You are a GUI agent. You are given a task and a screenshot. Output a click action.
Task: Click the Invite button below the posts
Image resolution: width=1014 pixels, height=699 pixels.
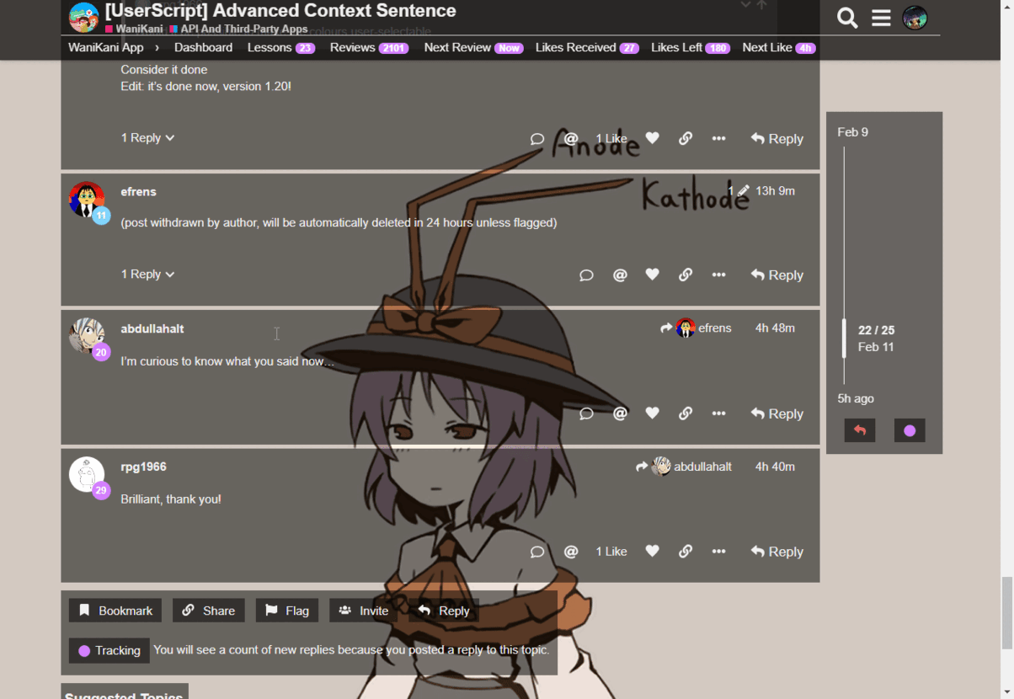[363, 611]
